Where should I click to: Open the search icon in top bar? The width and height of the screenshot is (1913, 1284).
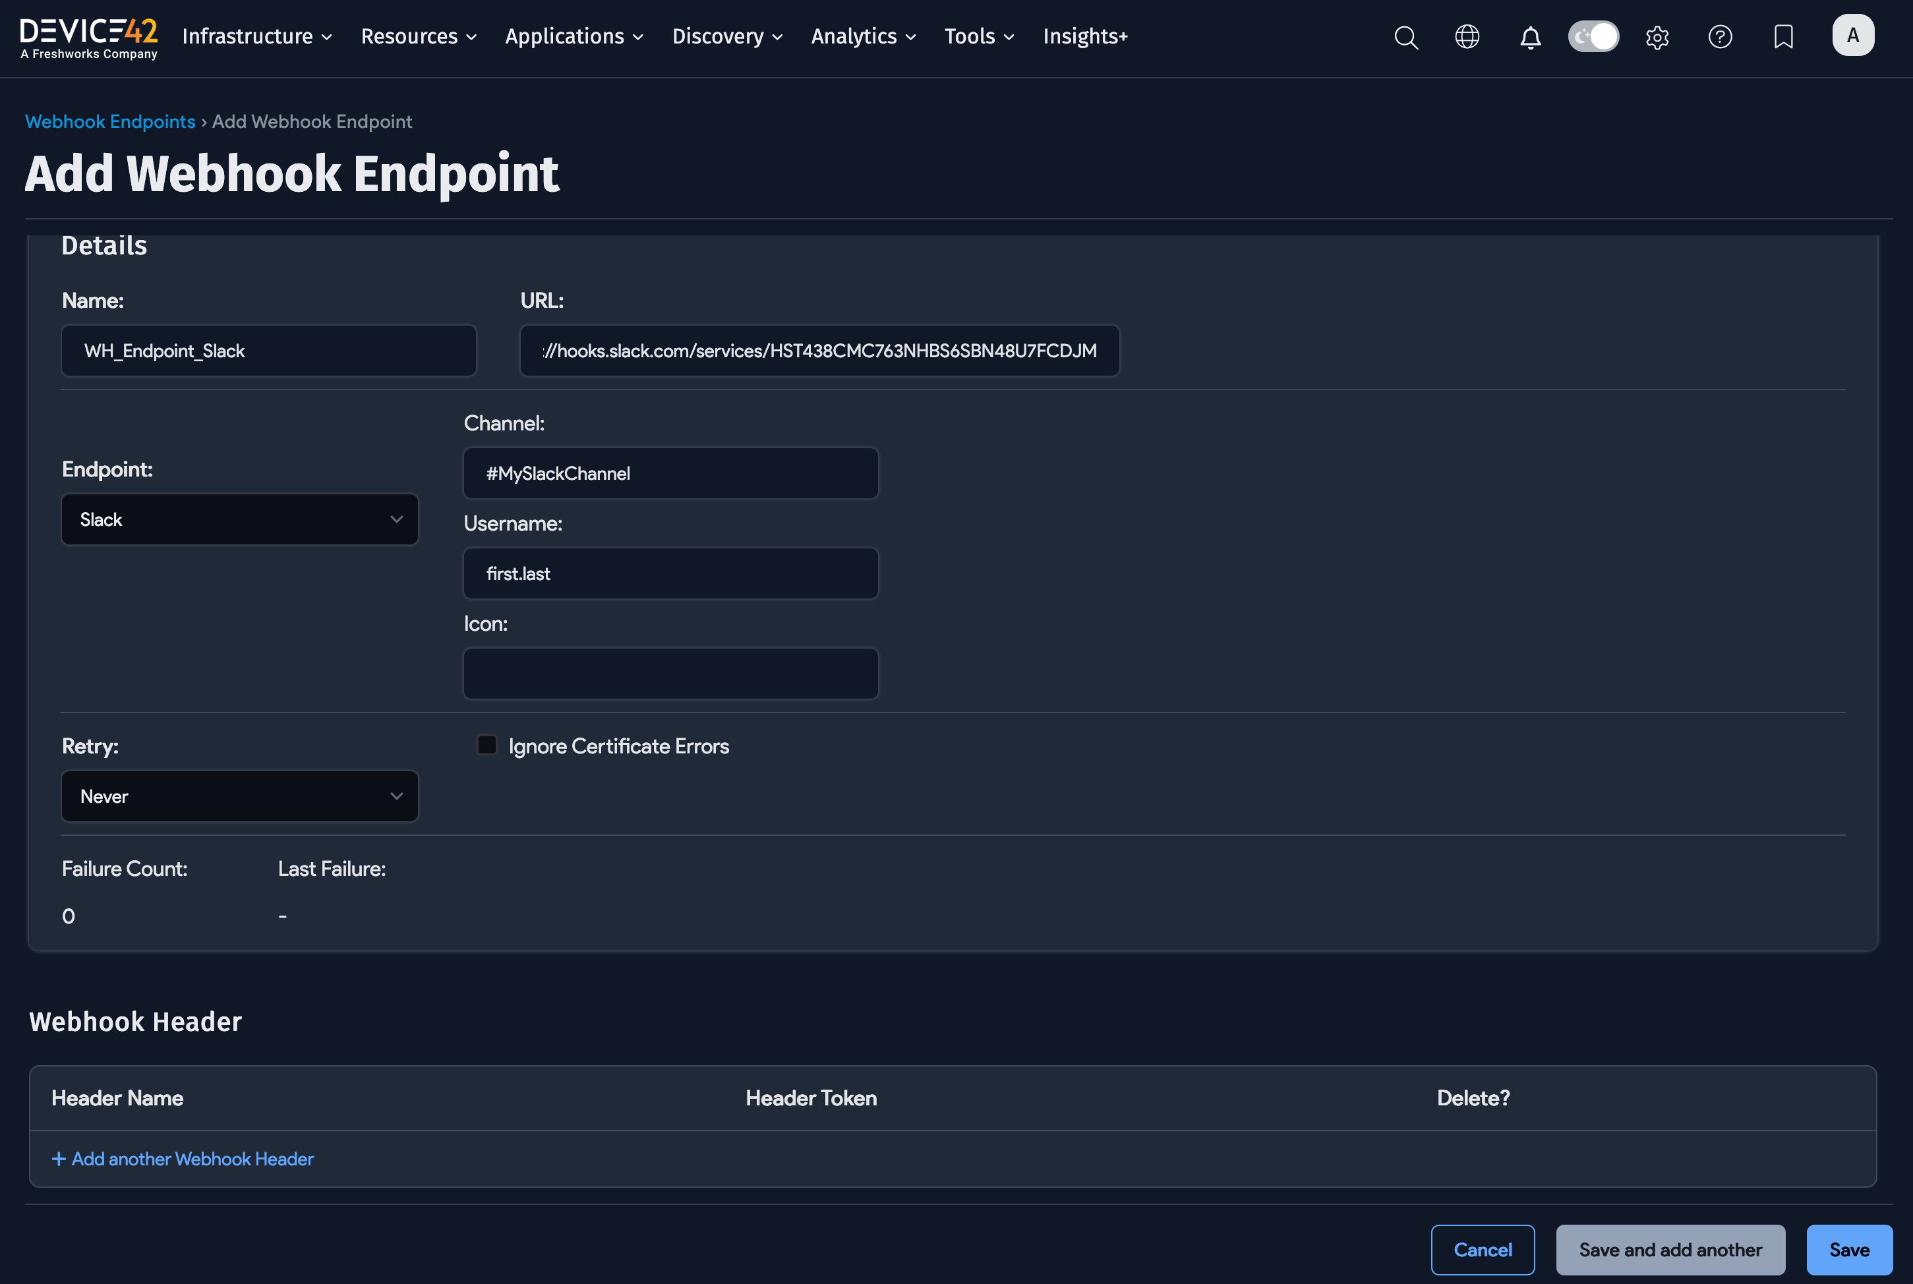click(x=1405, y=37)
